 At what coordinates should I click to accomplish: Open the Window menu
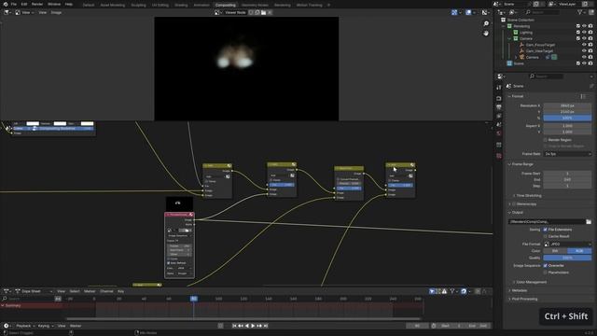coord(54,4)
